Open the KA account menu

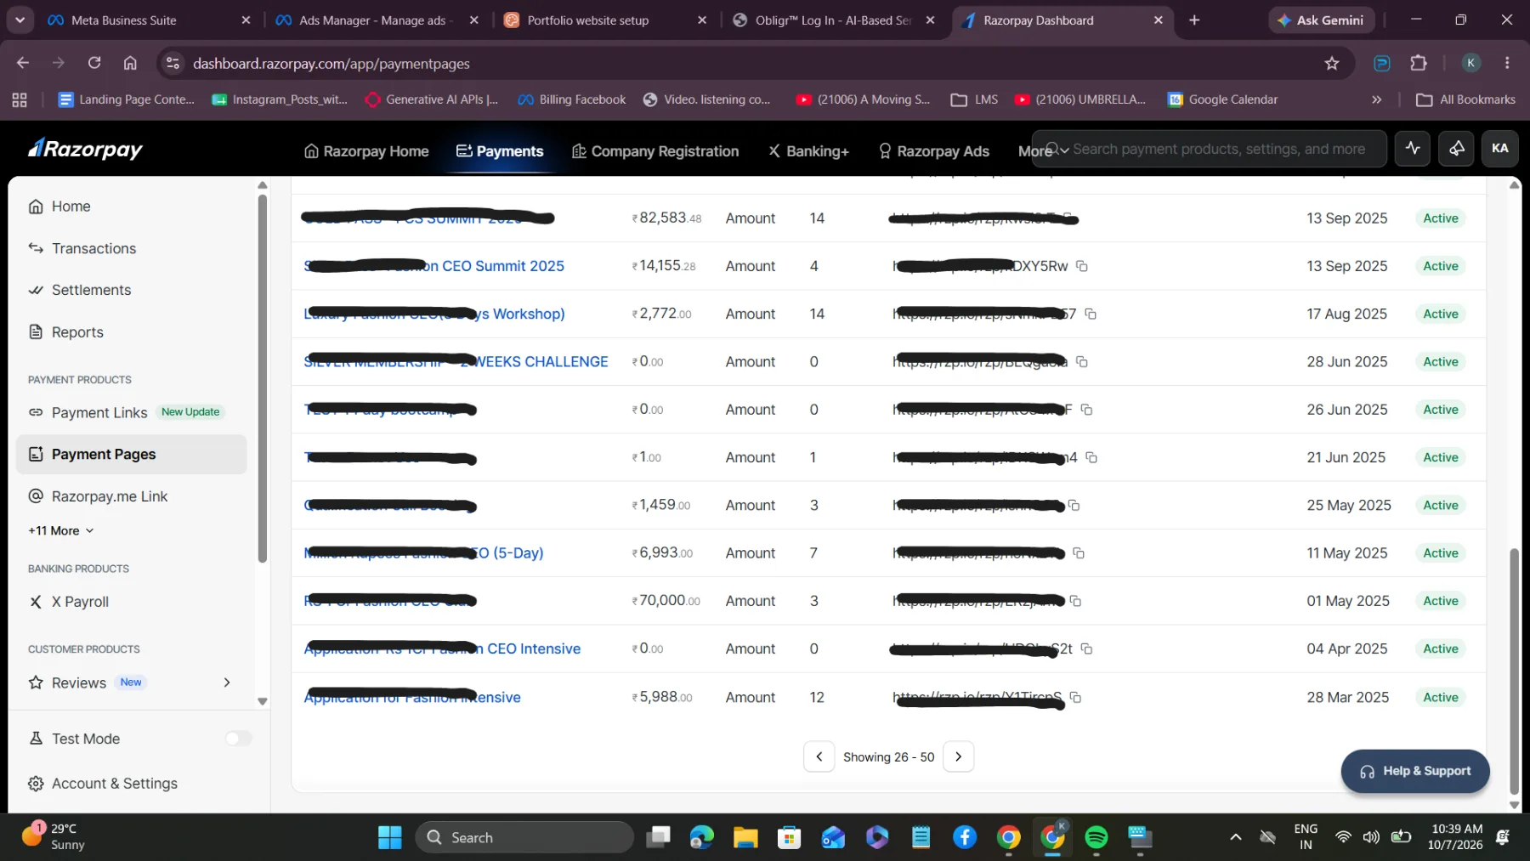1500,148
